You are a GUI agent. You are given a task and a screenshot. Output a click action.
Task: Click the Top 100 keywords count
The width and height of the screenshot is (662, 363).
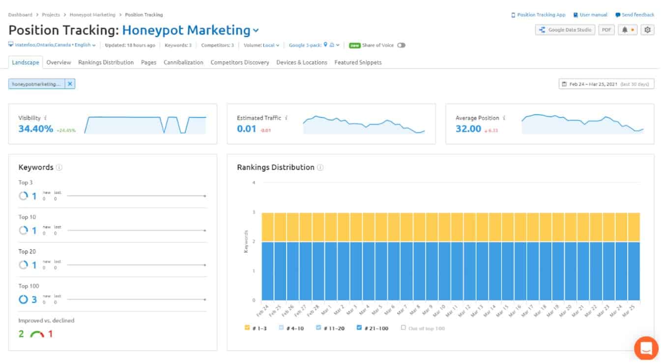[x=34, y=299]
